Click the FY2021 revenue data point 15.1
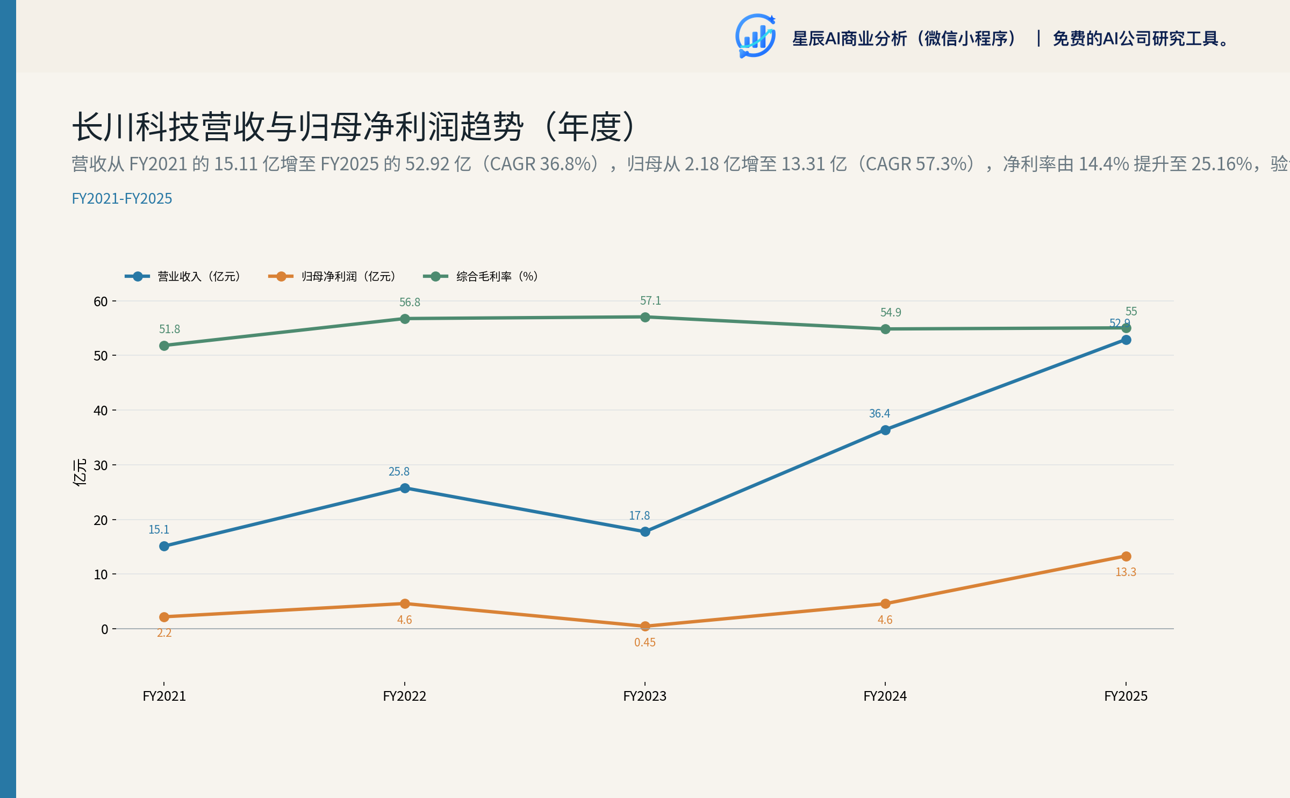The image size is (1290, 798). tap(164, 546)
